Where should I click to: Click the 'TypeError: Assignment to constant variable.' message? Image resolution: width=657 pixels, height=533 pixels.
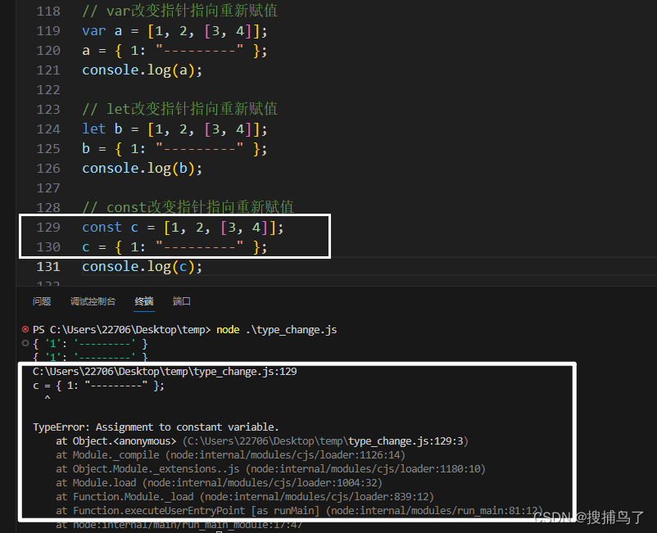[x=156, y=427]
